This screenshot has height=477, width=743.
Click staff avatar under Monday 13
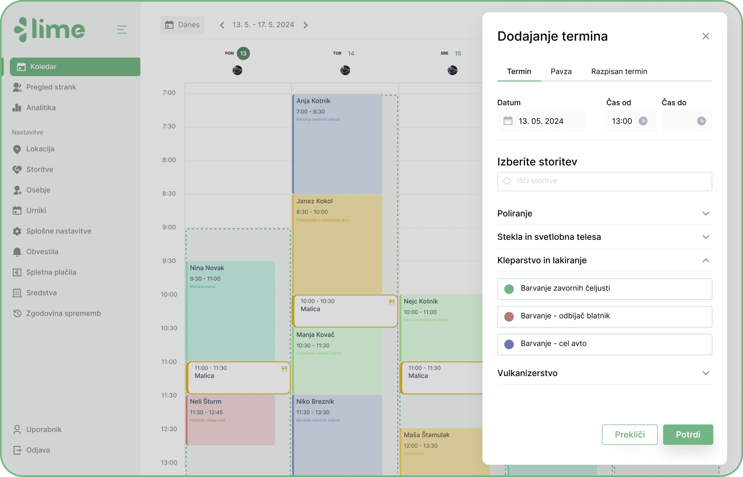pos(237,70)
